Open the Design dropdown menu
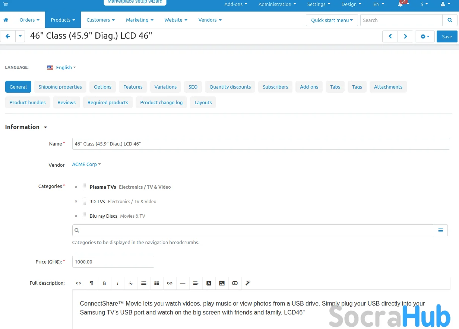The width and height of the screenshot is (459, 329). pos(351,4)
